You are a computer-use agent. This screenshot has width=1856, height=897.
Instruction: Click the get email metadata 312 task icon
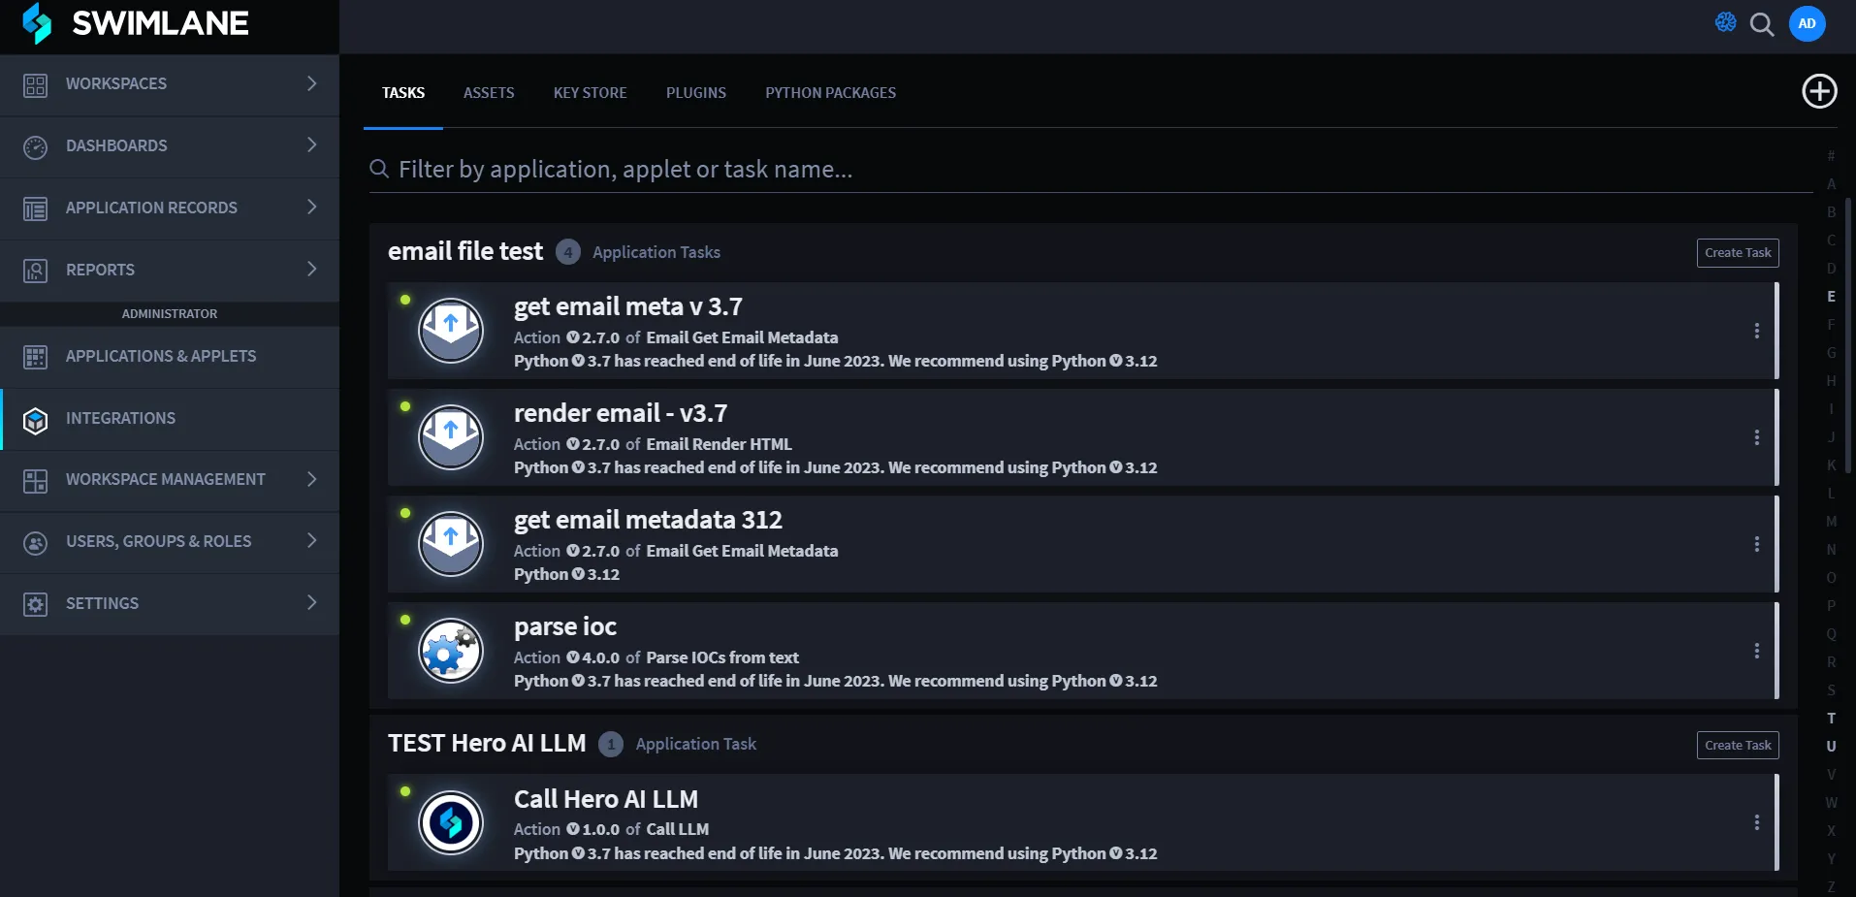point(451,544)
